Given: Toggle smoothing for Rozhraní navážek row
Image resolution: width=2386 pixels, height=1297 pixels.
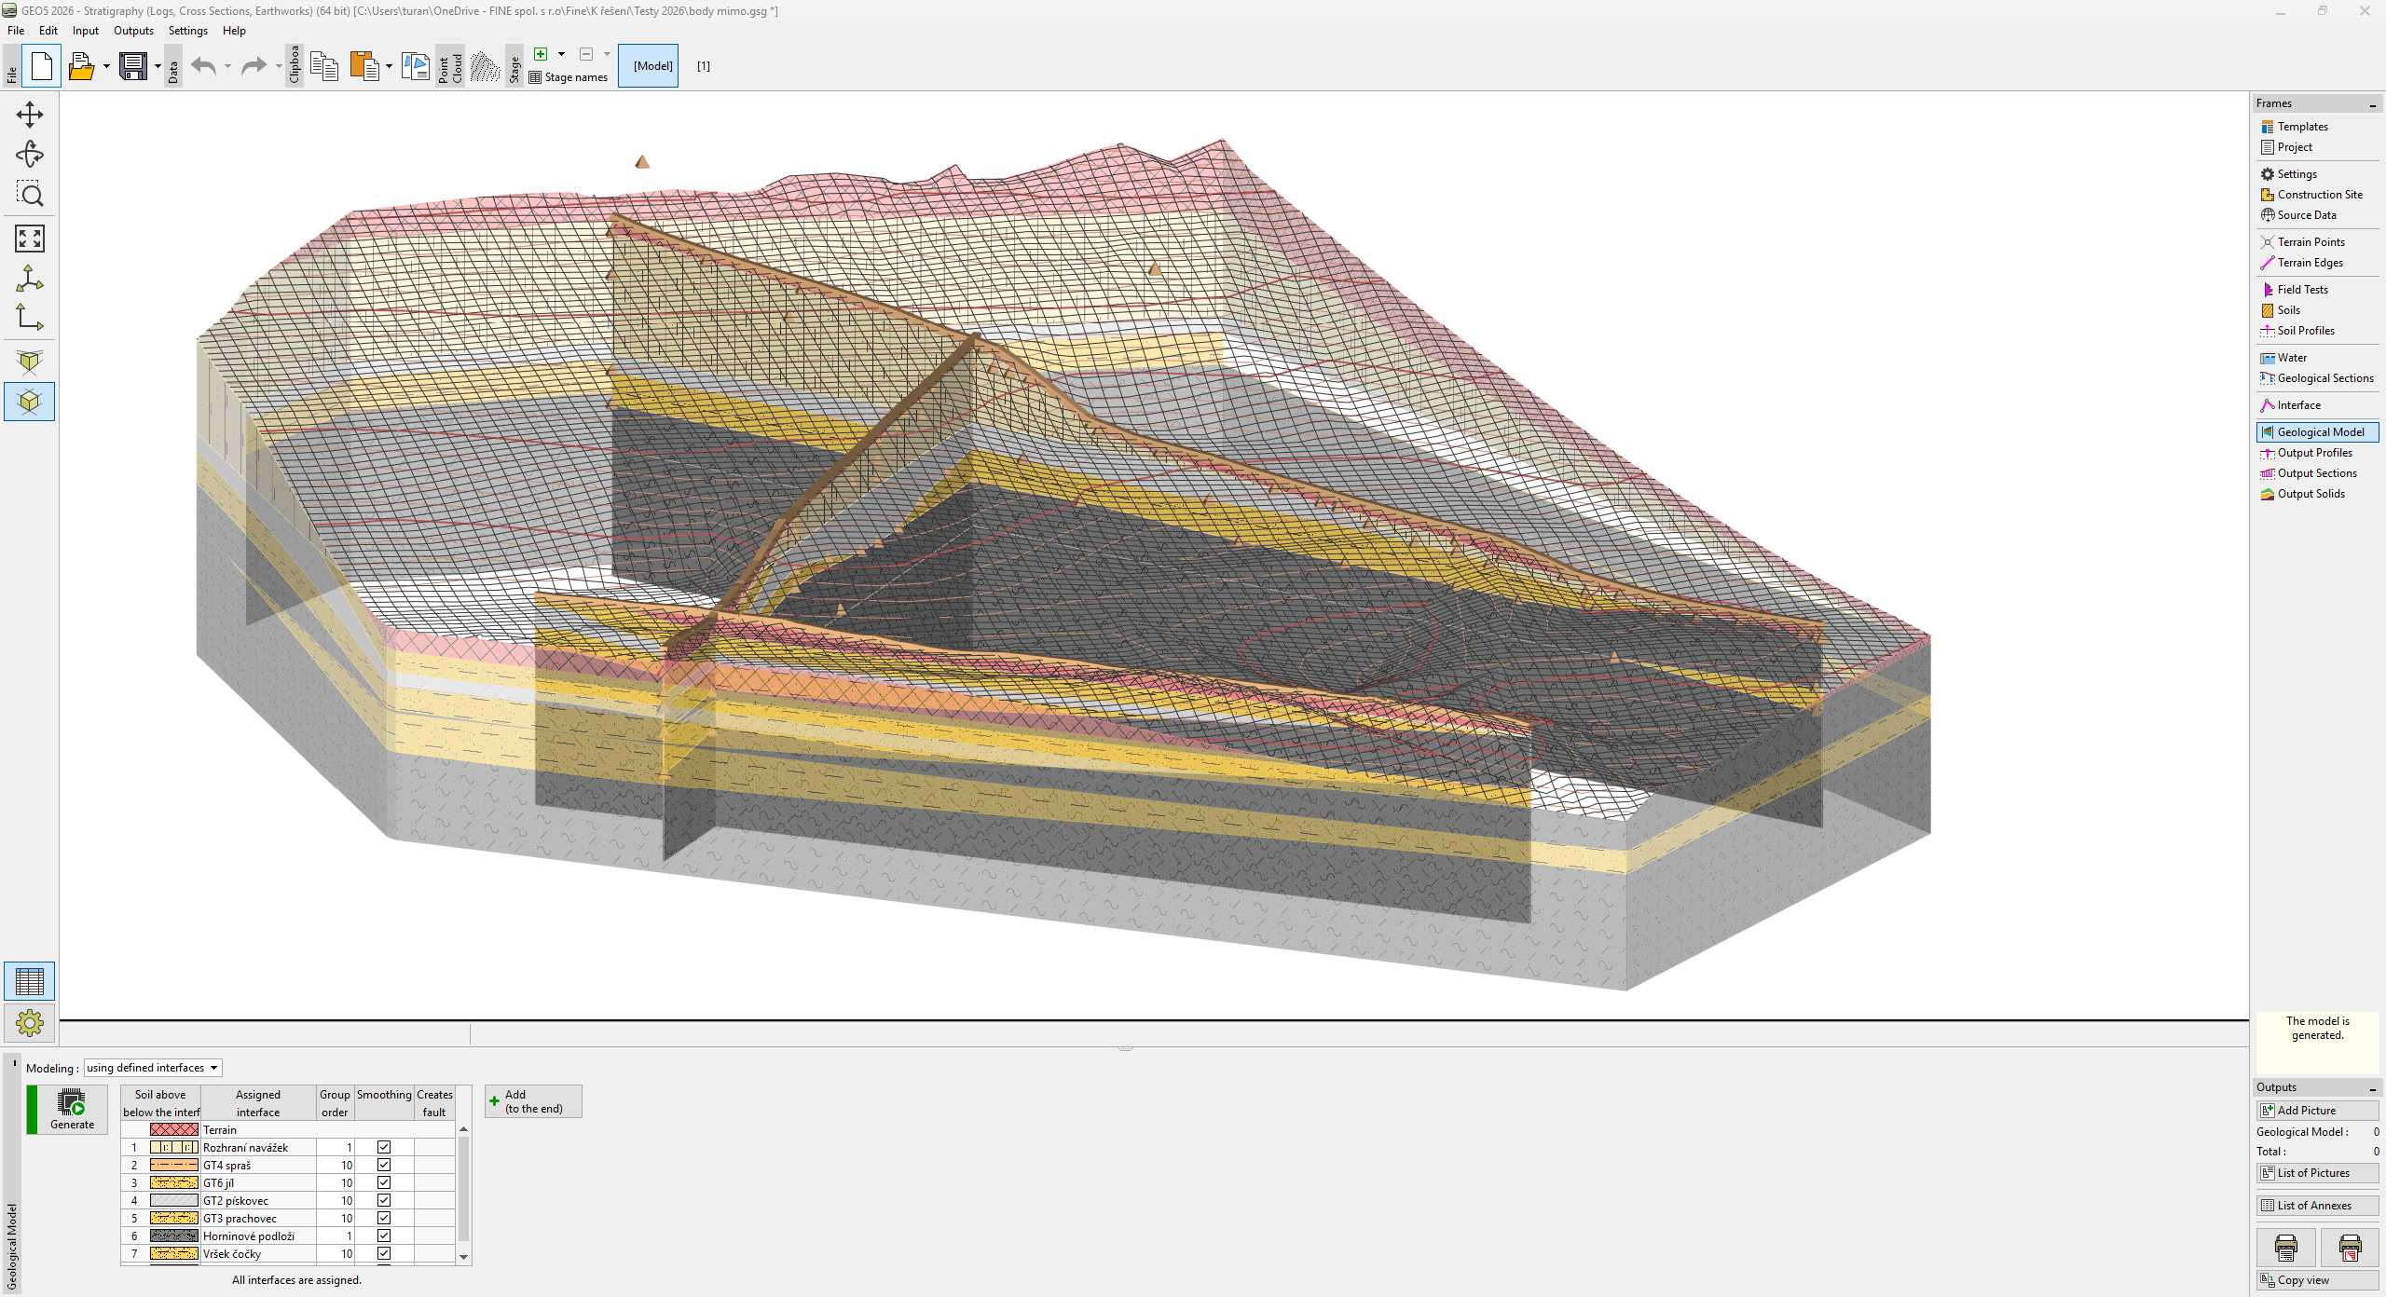Looking at the screenshot, I should click(x=384, y=1147).
